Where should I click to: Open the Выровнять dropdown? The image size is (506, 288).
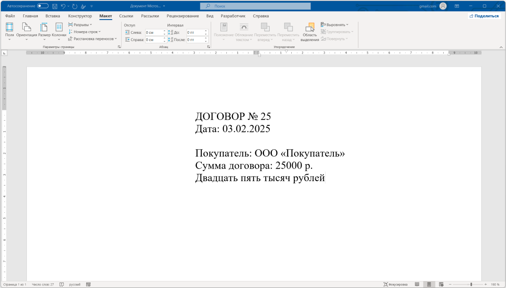(333, 25)
